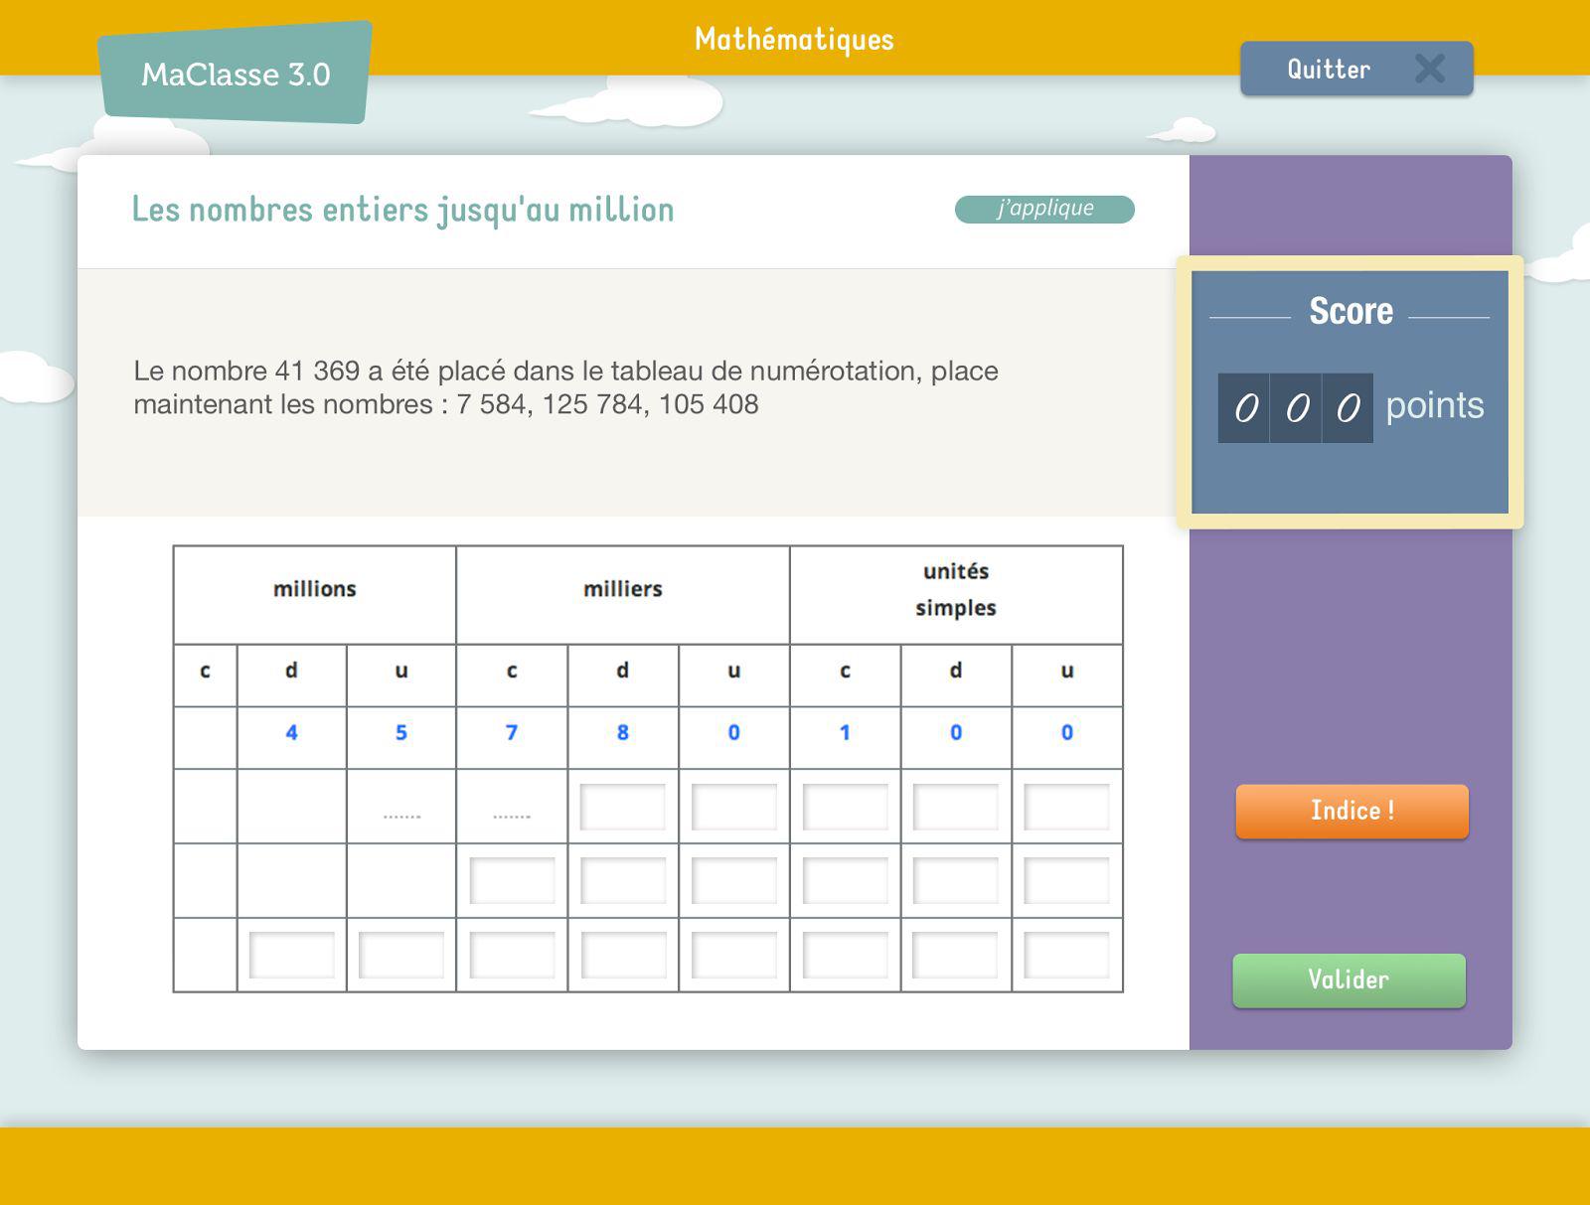Click the milliers header cell

tap(623, 594)
